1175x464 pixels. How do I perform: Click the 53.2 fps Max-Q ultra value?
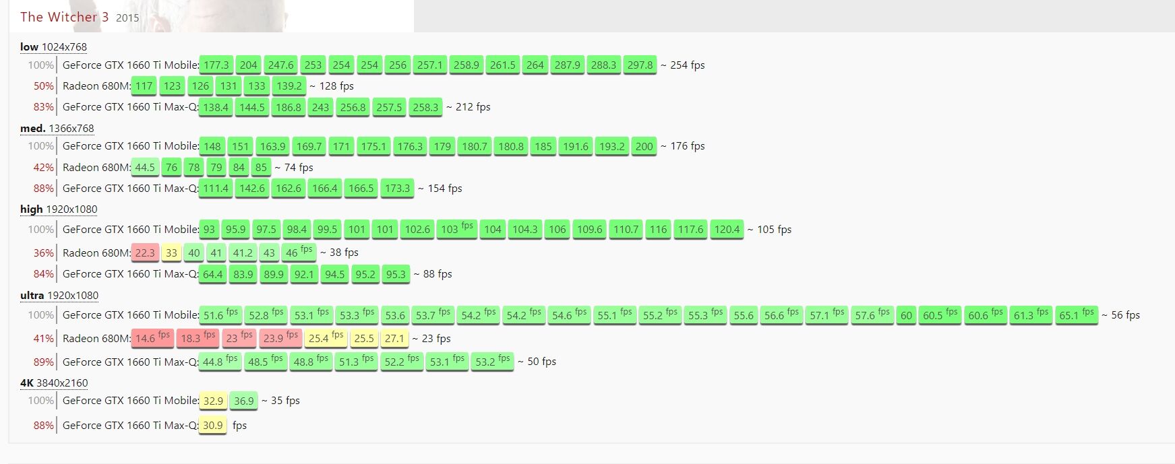point(493,361)
